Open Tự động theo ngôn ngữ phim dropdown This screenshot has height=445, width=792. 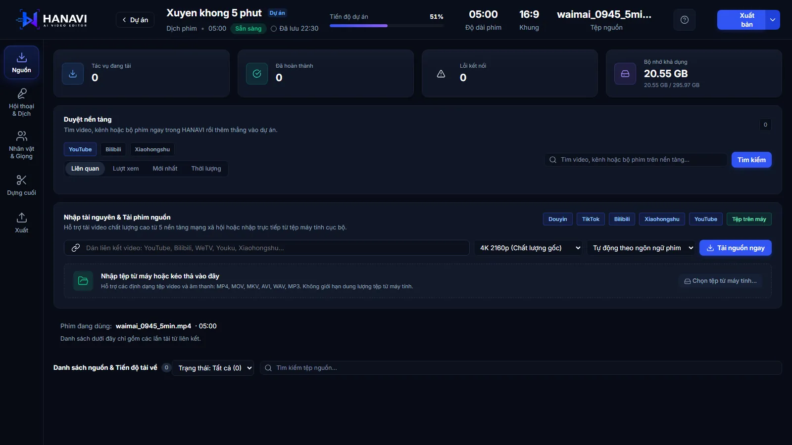pos(642,248)
